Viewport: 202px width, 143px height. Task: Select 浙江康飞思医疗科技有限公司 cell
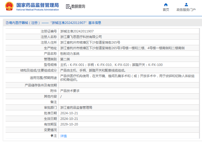tap(81, 37)
